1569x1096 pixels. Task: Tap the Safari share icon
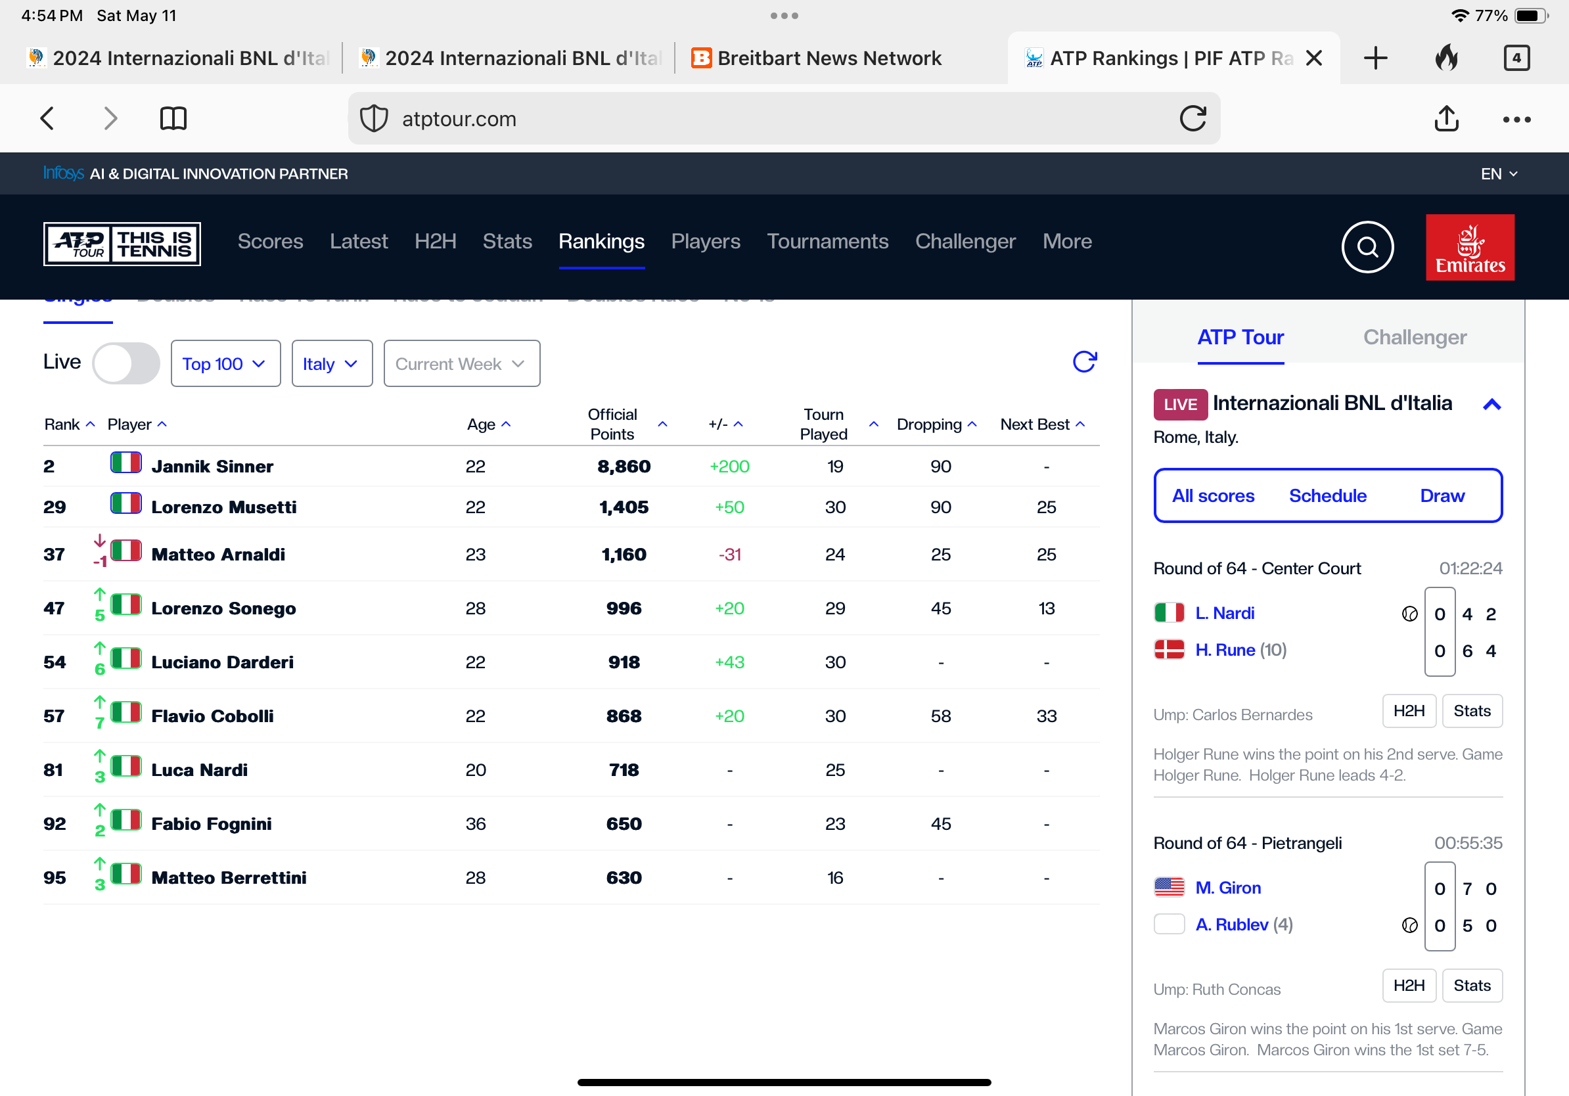pos(1445,119)
